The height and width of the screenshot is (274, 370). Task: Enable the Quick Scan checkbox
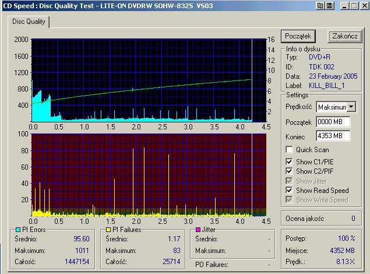(x=289, y=150)
